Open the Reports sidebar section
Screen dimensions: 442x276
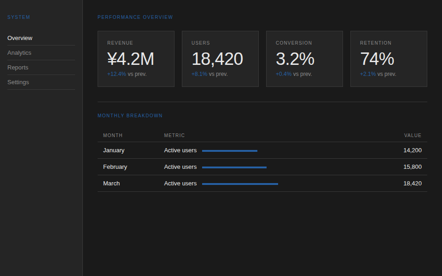tap(41, 67)
